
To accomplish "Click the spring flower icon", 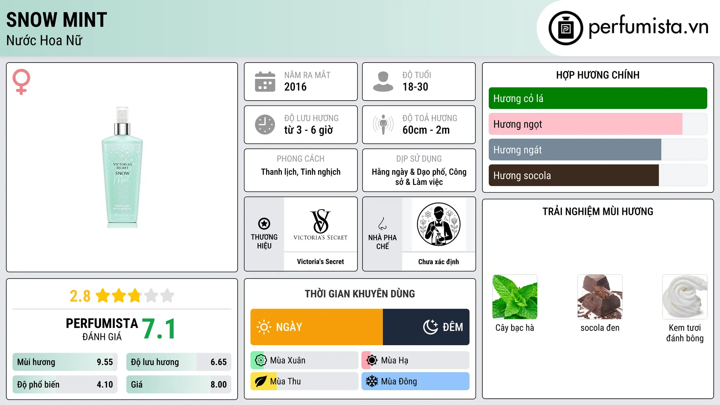I will tap(261, 360).
